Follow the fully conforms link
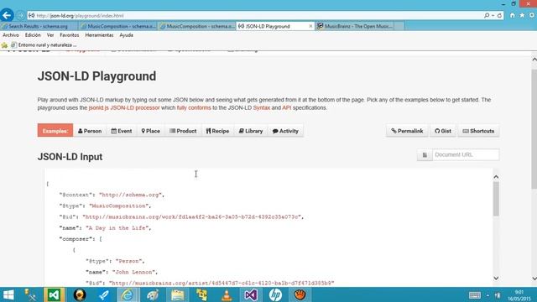Viewport: 537px width, 302px height. (194, 108)
